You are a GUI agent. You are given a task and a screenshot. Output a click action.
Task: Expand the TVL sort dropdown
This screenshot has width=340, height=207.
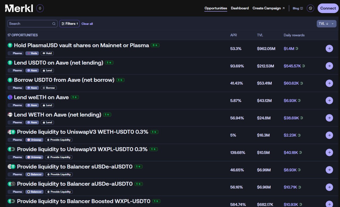[x=326, y=24]
